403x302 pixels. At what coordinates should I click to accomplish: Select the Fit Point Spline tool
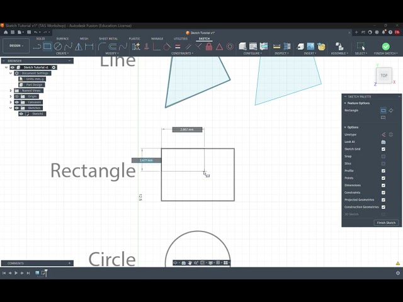click(x=69, y=47)
